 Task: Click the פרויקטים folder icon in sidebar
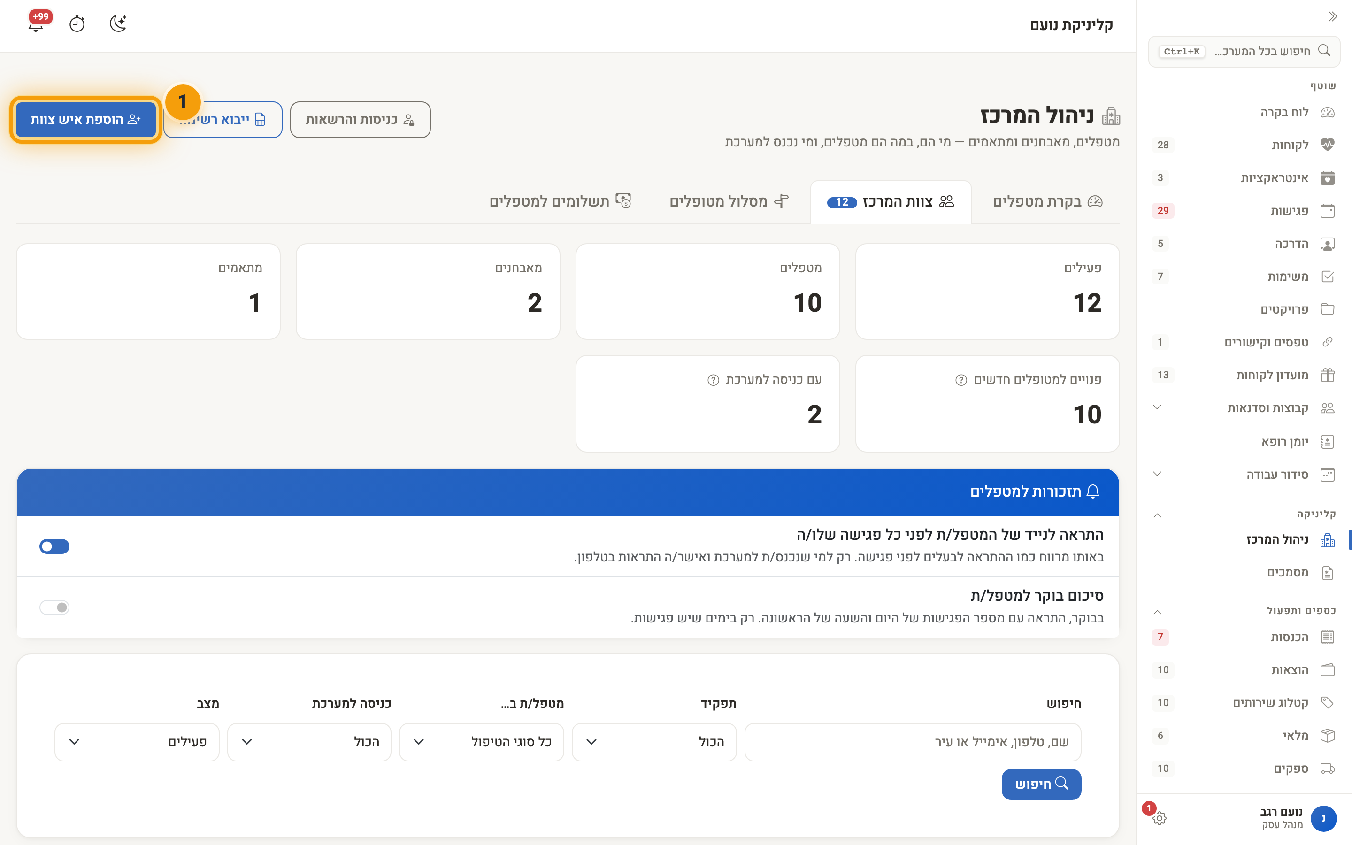pyautogui.click(x=1328, y=309)
